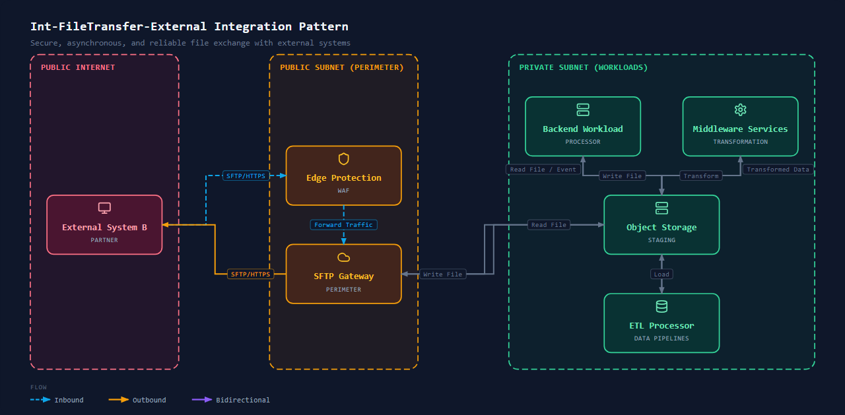
Task: Click the Write File label near SFTP Gateway
Action: coord(442,274)
